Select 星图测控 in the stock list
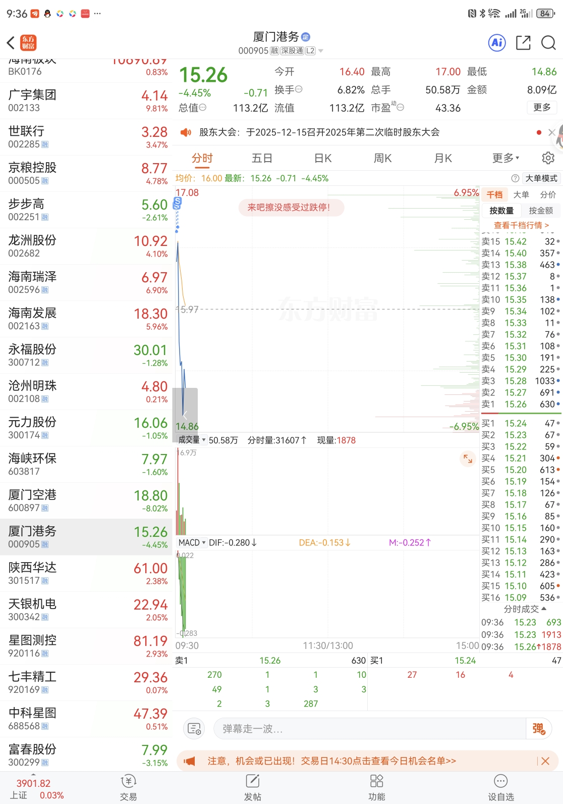Image resolution: width=563 pixels, height=804 pixels. point(86,646)
